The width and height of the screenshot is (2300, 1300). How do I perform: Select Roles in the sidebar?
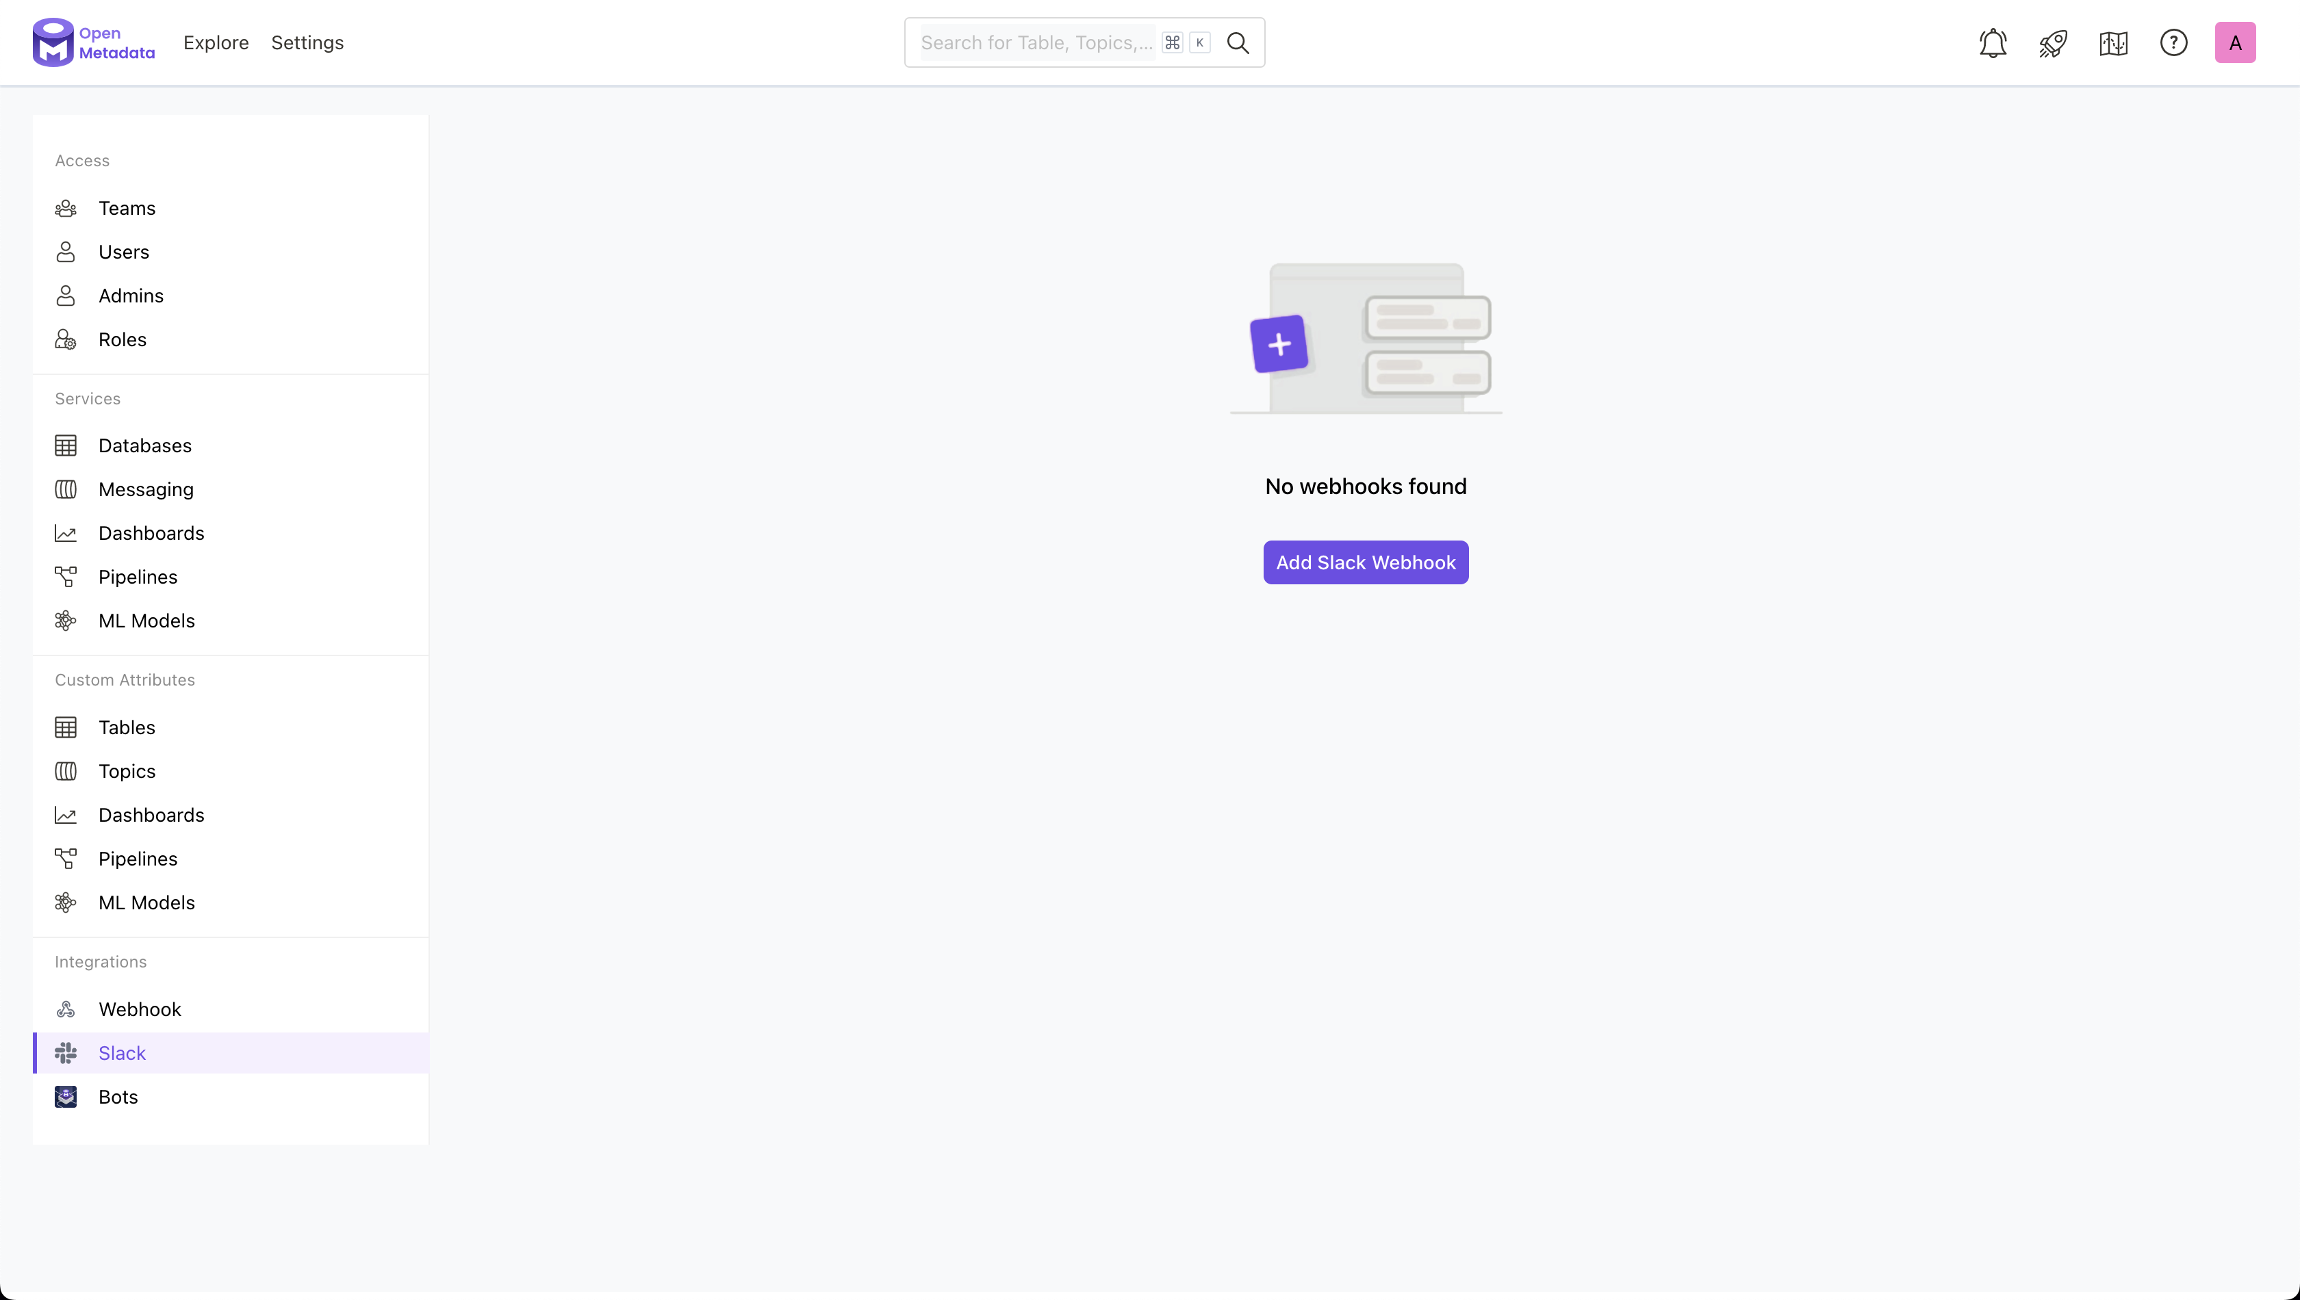click(x=123, y=339)
